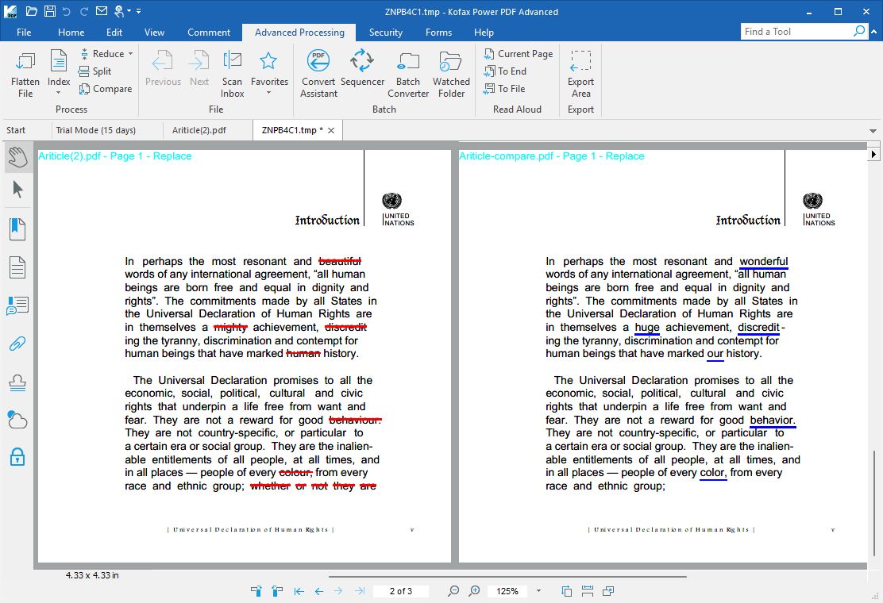883x603 pixels.
Task: Open the Convert Assistant
Action: pos(318,71)
